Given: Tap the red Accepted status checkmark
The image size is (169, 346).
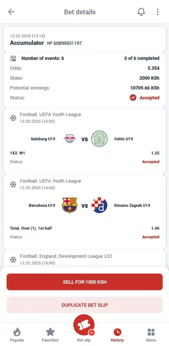Looking at the screenshot, I should click(133, 98).
